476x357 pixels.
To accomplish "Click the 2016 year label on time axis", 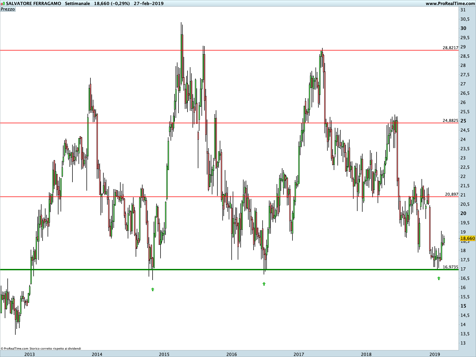I will click(x=232, y=354).
